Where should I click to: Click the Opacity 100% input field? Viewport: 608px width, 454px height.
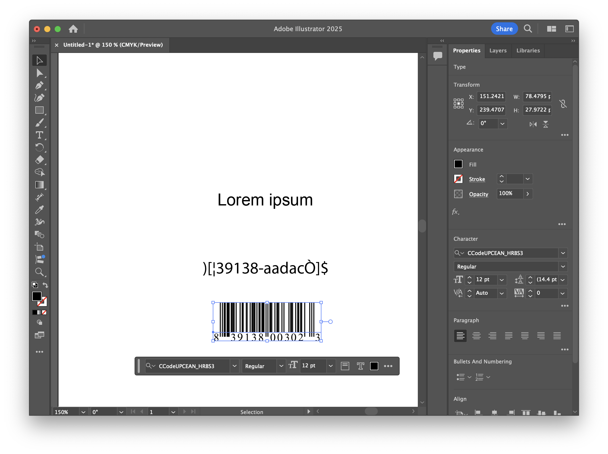pos(510,194)
